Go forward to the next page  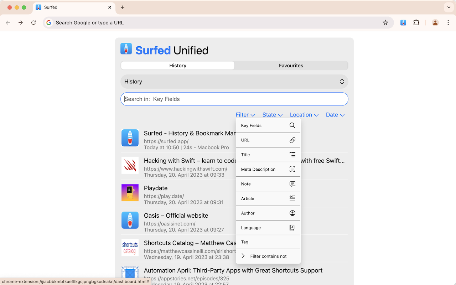pos(21,22)
